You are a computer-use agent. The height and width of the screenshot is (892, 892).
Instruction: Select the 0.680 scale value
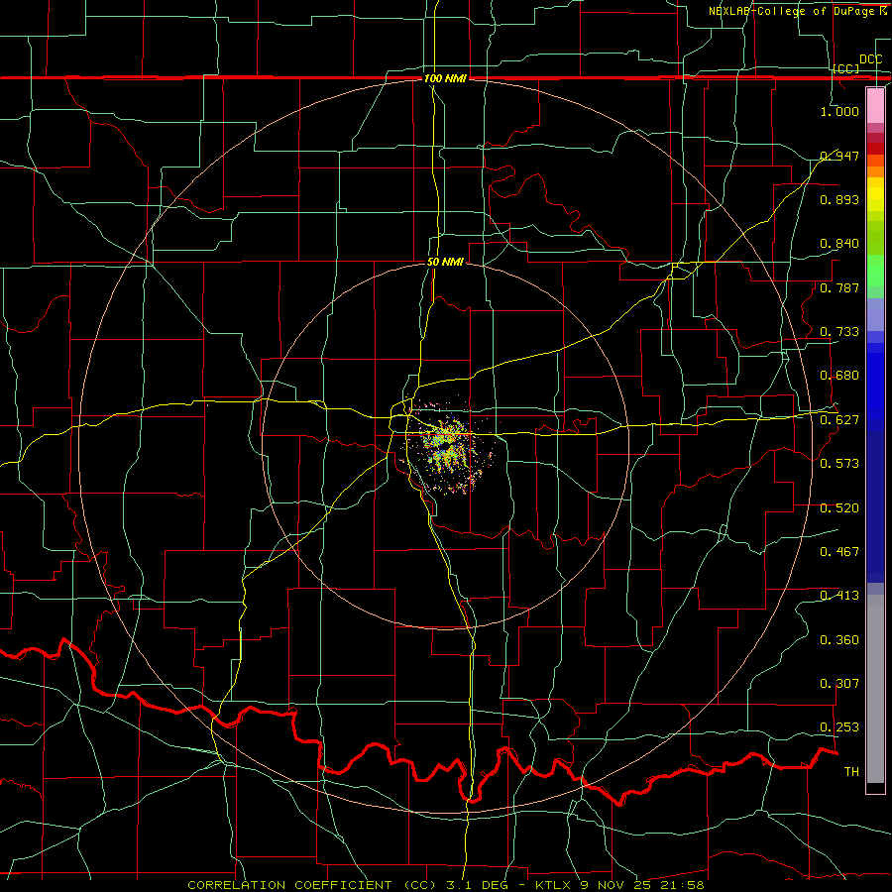coord(839,376)
